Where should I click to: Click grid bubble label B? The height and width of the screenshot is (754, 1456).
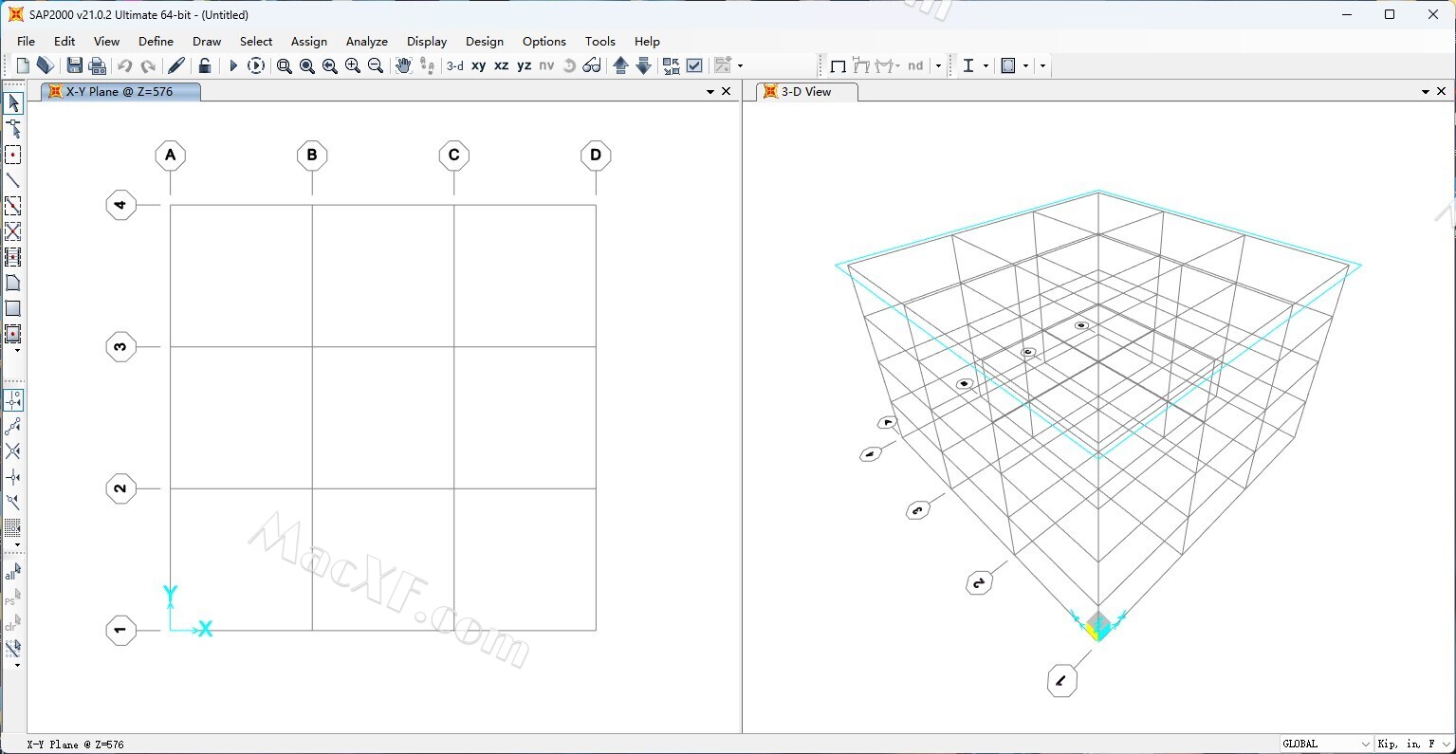[x=312, y=156]
